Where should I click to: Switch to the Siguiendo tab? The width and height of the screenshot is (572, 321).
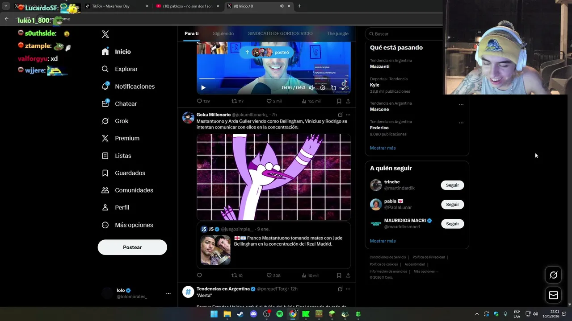point(223,33)
